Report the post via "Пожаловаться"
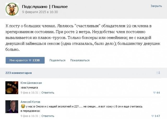This screenshot has width=167, height=119. pyautogui.click(x=80, y=60)
